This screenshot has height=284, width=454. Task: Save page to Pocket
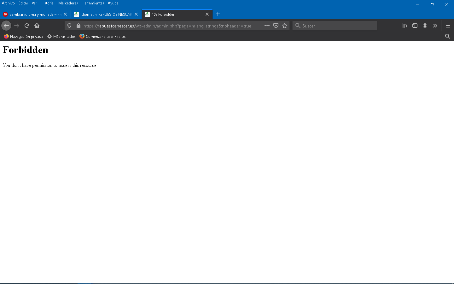click(276, 26)
